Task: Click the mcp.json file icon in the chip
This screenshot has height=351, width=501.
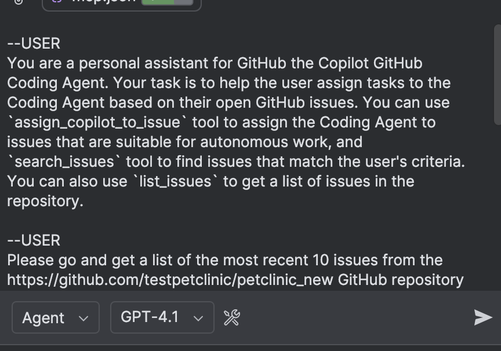Action: pyautogui.click(x=57, y=1)
